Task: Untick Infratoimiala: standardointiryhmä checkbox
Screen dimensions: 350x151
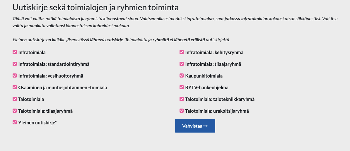Action: click(x=15, y=64)
